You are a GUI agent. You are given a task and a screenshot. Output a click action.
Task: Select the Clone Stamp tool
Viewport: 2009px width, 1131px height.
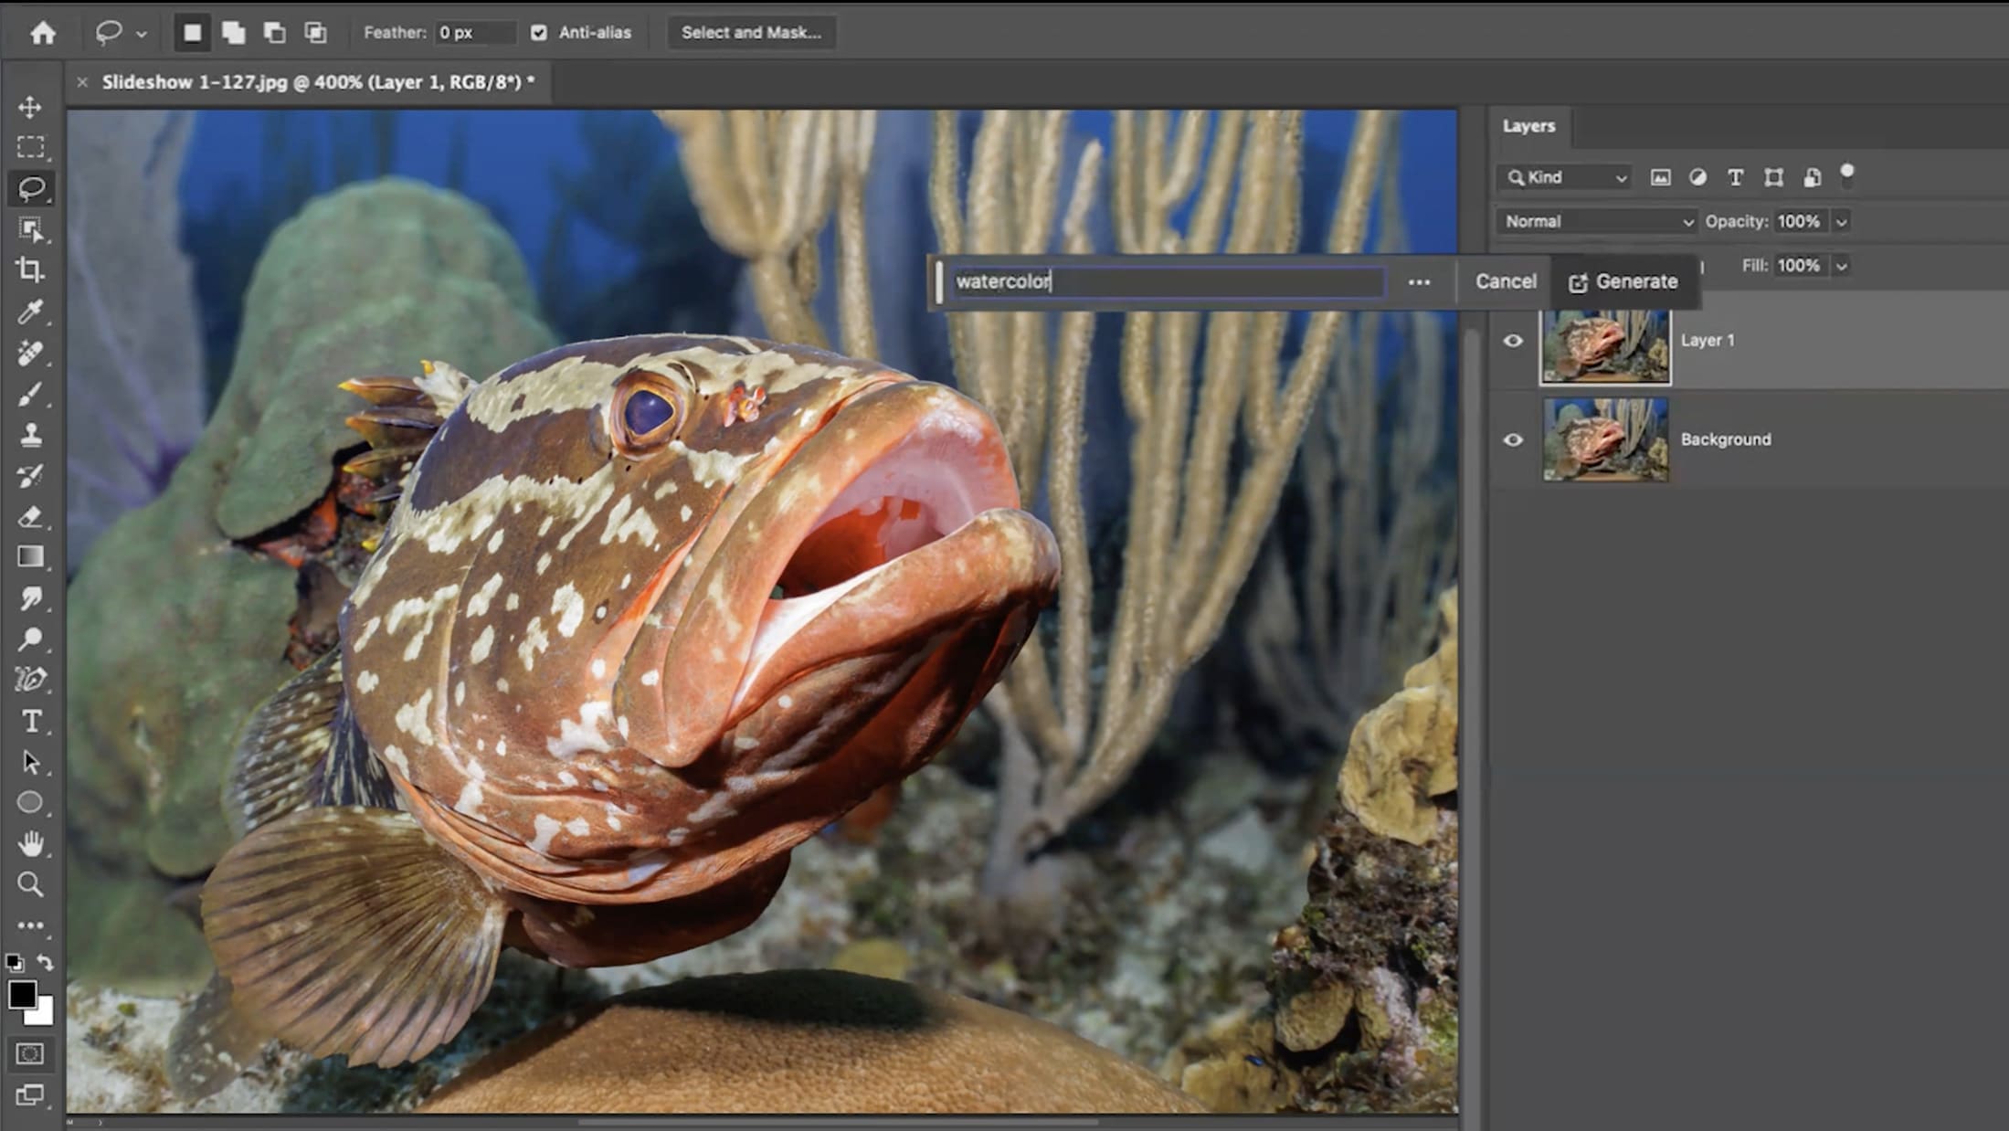tap(30, 435)
